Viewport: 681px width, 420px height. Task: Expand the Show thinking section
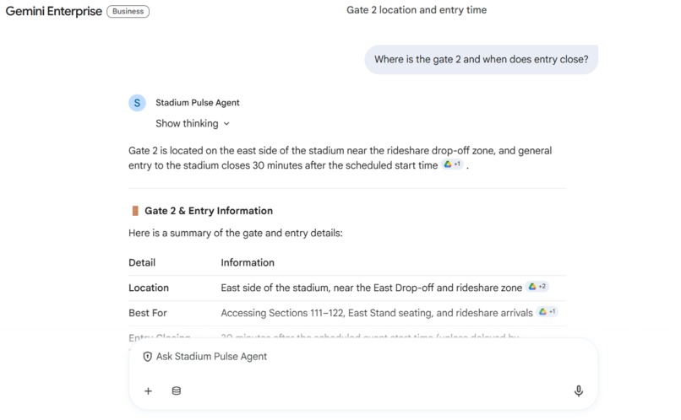coord(193,123)
